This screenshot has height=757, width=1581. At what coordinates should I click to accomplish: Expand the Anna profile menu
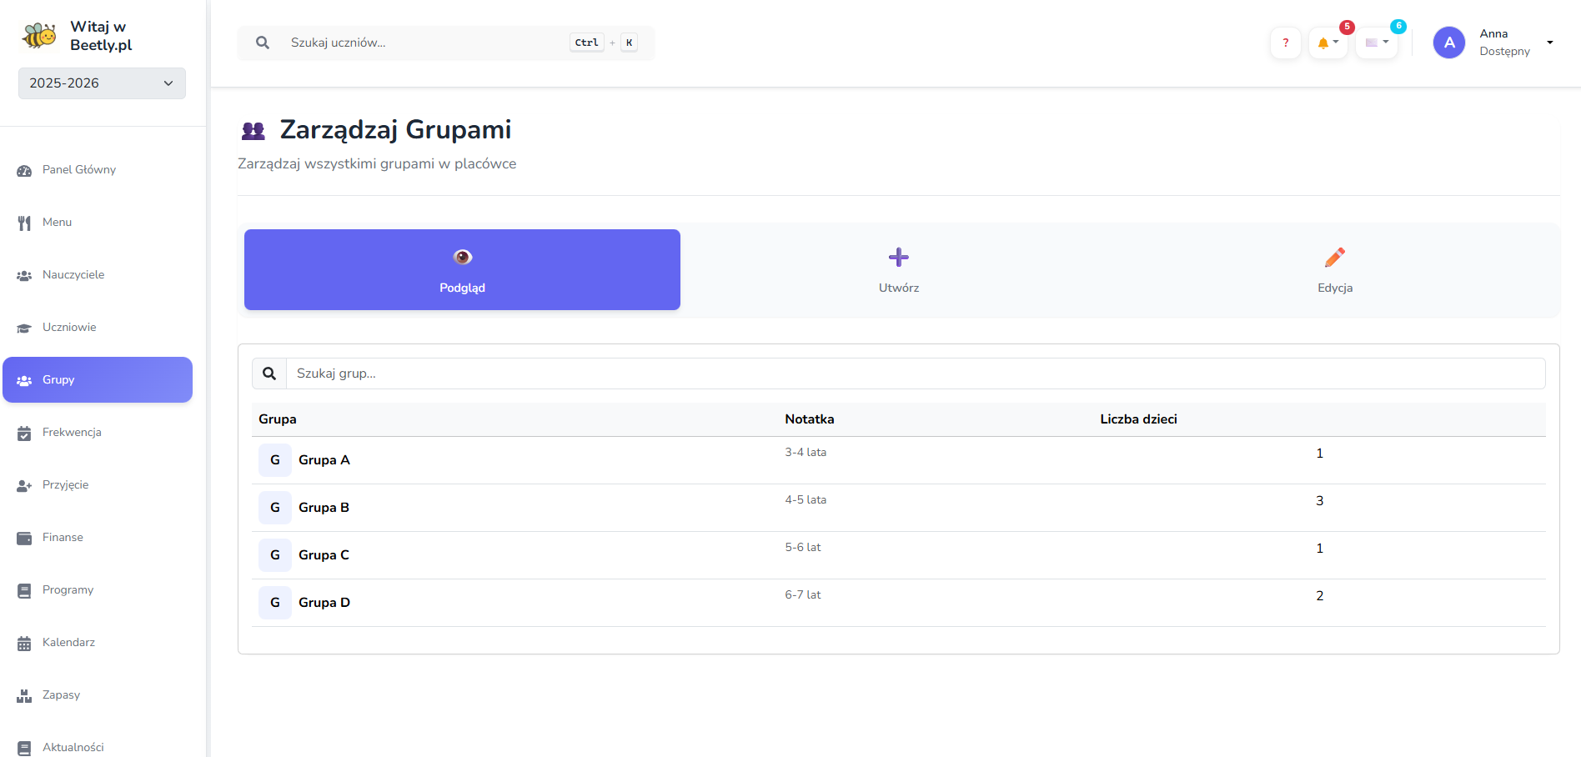pos(1550,42)
